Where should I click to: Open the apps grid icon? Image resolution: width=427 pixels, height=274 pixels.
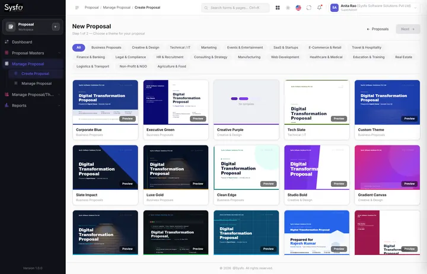click(278, 8)
